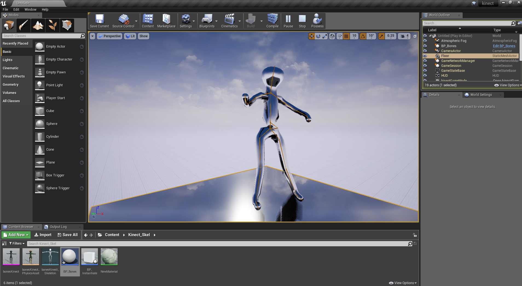This screenshot has width=522, height=286.
Task: Click Save Current toolbar icon
Action: coord(99,21)
